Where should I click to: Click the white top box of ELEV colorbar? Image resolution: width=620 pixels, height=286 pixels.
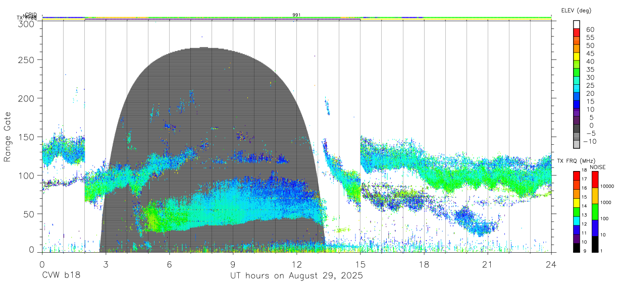577,24
